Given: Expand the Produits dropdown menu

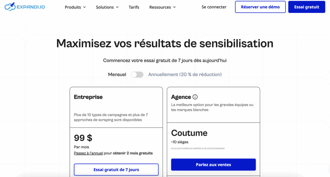Looking at the screenshot, I should (x=75, y=7).
